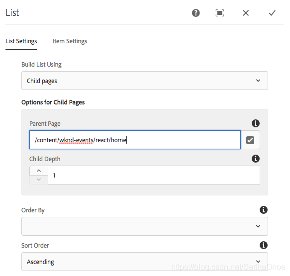Cancel the dialog with the X icon
The width and height of the screenshot is (290, 276).
pos(246,13)
